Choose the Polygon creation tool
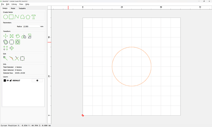Viewport: 212px width, 127px height. 28,17
